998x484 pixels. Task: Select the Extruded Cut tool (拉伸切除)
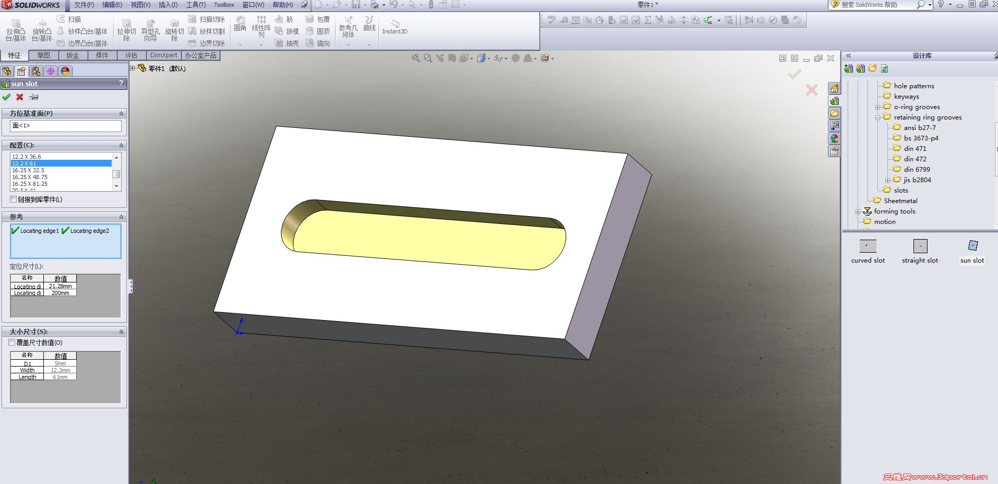(x=126, y=31)
